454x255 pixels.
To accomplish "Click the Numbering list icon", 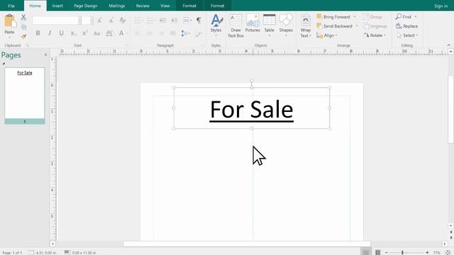I will coord(150,21).
